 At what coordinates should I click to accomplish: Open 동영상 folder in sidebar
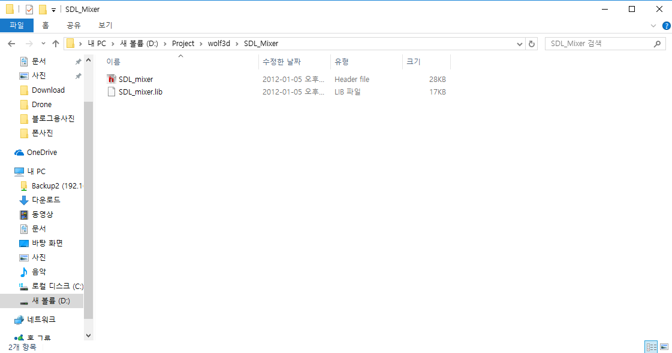coord(43,214)
